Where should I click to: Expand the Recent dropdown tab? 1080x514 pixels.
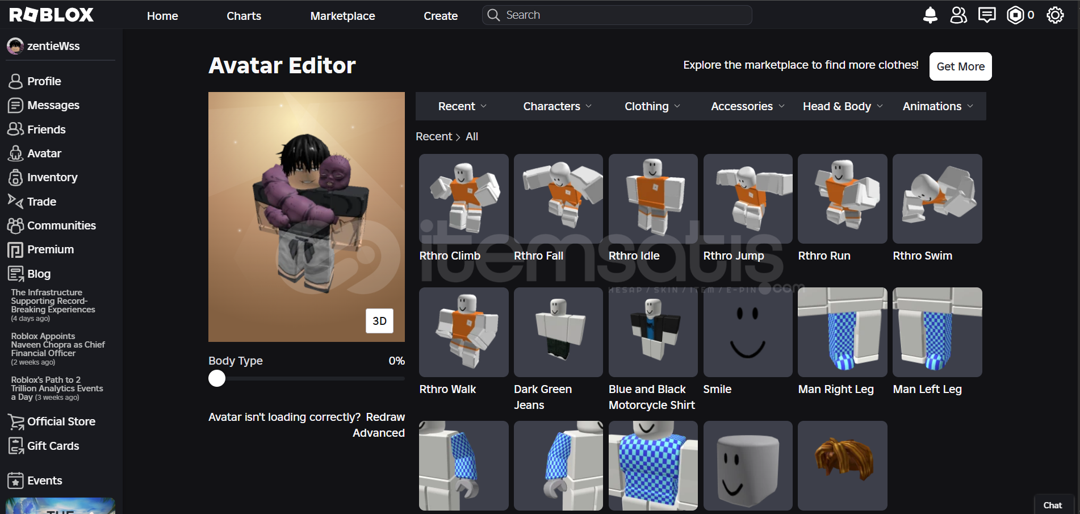(x=462, y=106)
